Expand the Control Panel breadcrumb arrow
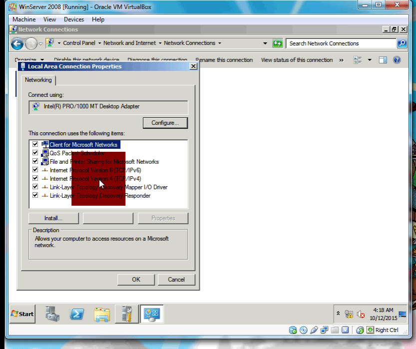 coord(99,43)
